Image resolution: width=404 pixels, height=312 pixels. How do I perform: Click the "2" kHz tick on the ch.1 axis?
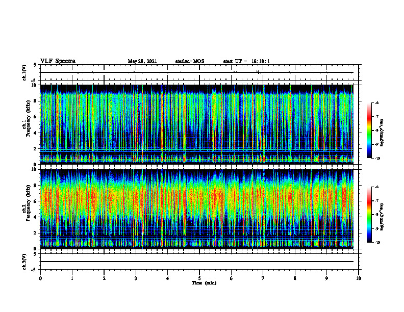[36, 149]
